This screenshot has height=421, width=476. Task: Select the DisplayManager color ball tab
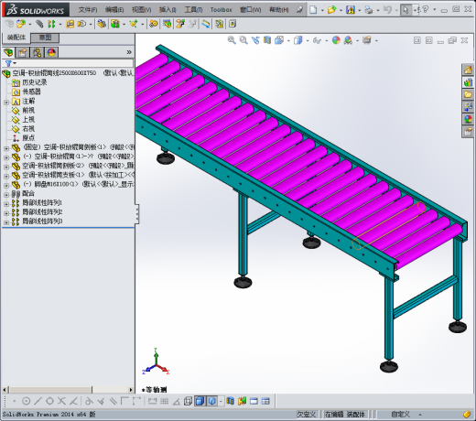pyautogui.click(x=51, y=53)
